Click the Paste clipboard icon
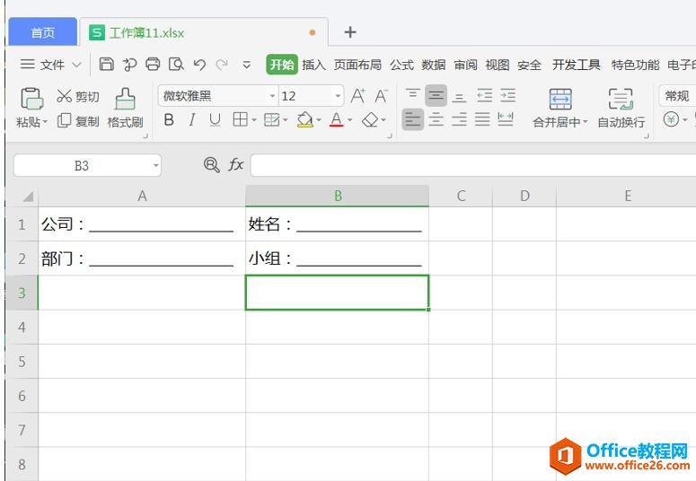 coord(31,98)
